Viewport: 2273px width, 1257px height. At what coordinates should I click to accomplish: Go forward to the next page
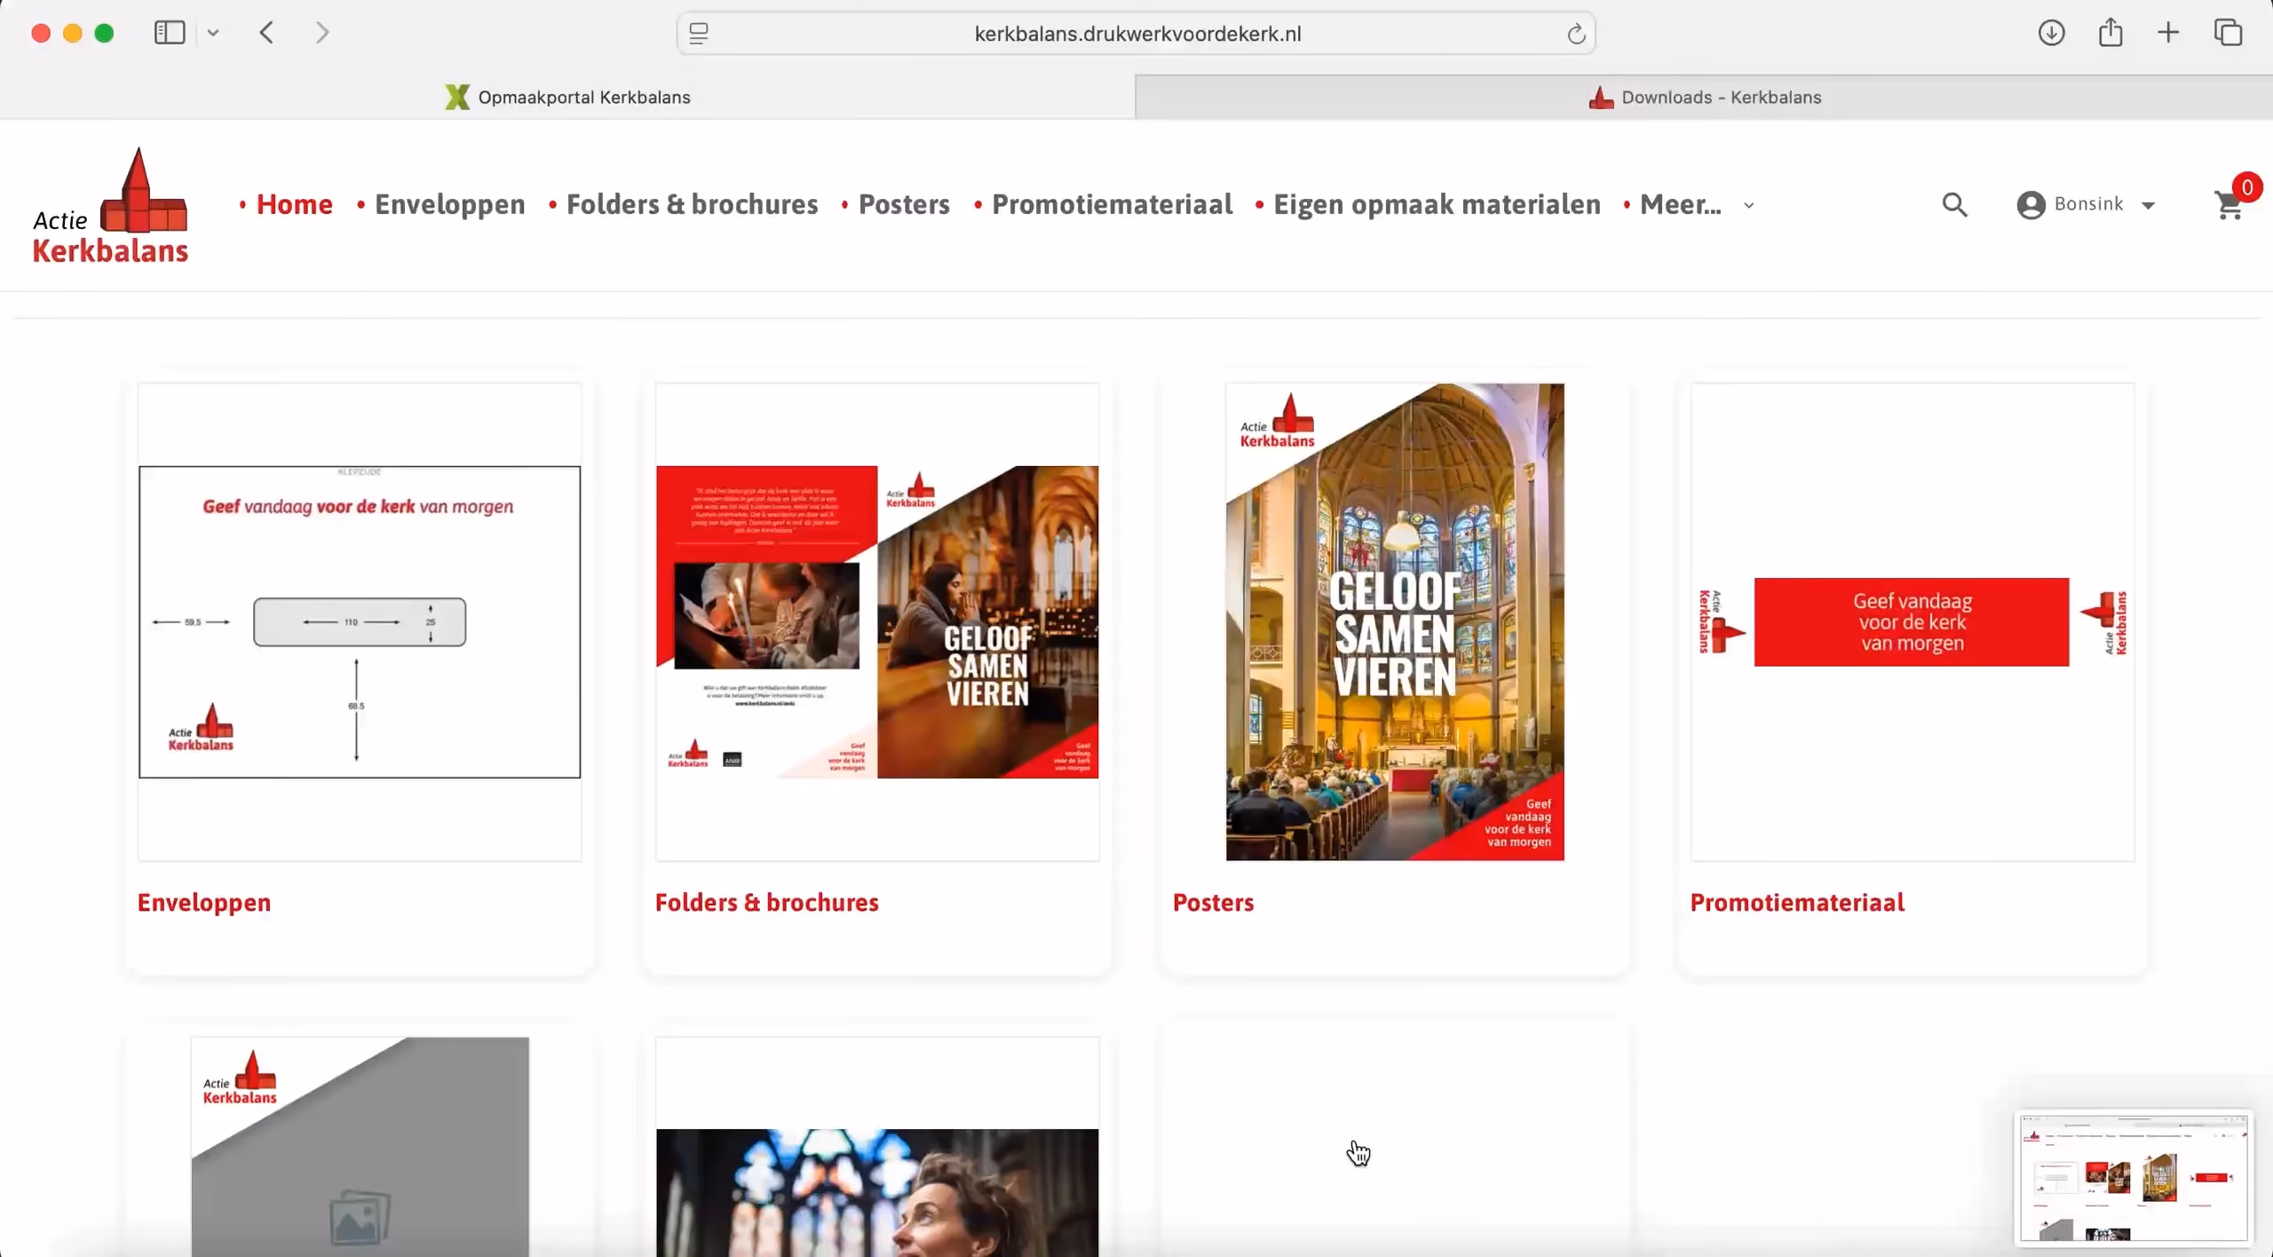322,34
